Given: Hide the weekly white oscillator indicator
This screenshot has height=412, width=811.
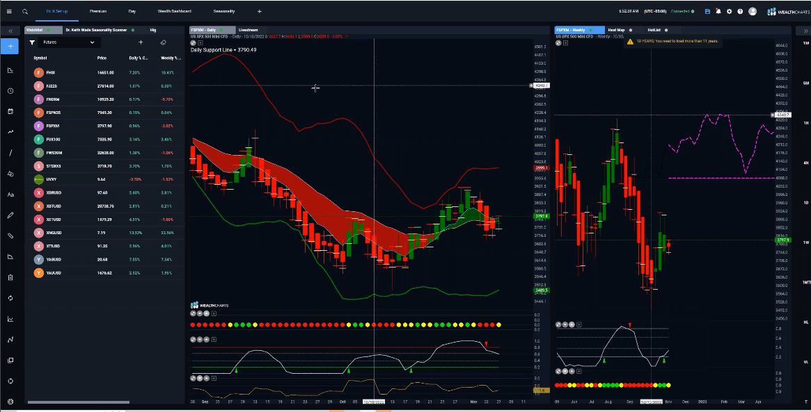Looking at the screenshot, I should [558, 324].
